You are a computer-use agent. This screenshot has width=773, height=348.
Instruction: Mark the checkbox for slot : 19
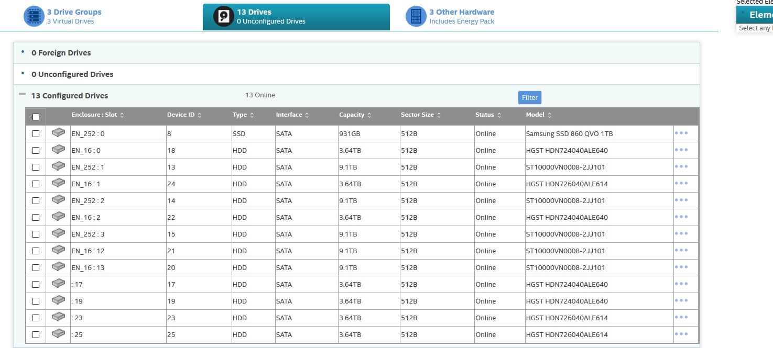tap(36, 301)
